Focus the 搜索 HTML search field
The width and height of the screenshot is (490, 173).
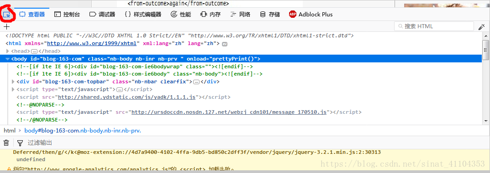click(434, 26)
